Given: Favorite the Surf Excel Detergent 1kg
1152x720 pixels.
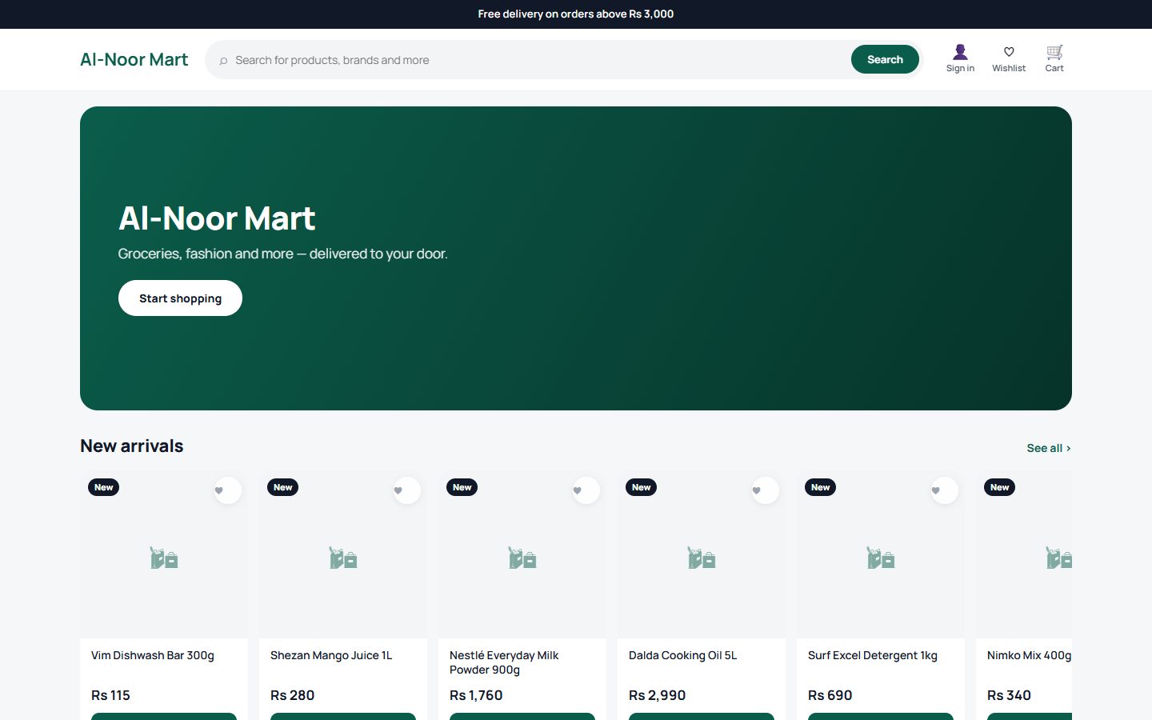Looking at the screenshot, I should pyautogui.click(x=945, y=490).
